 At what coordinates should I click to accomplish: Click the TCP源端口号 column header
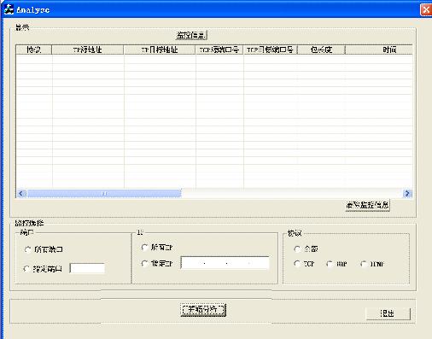(219, 50)
